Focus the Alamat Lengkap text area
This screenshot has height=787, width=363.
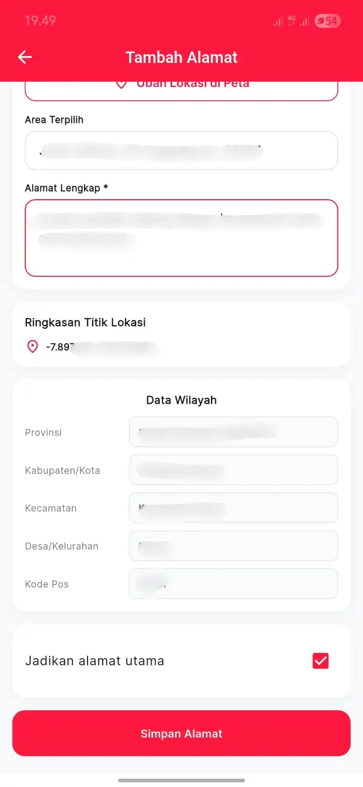pos(181,238)
